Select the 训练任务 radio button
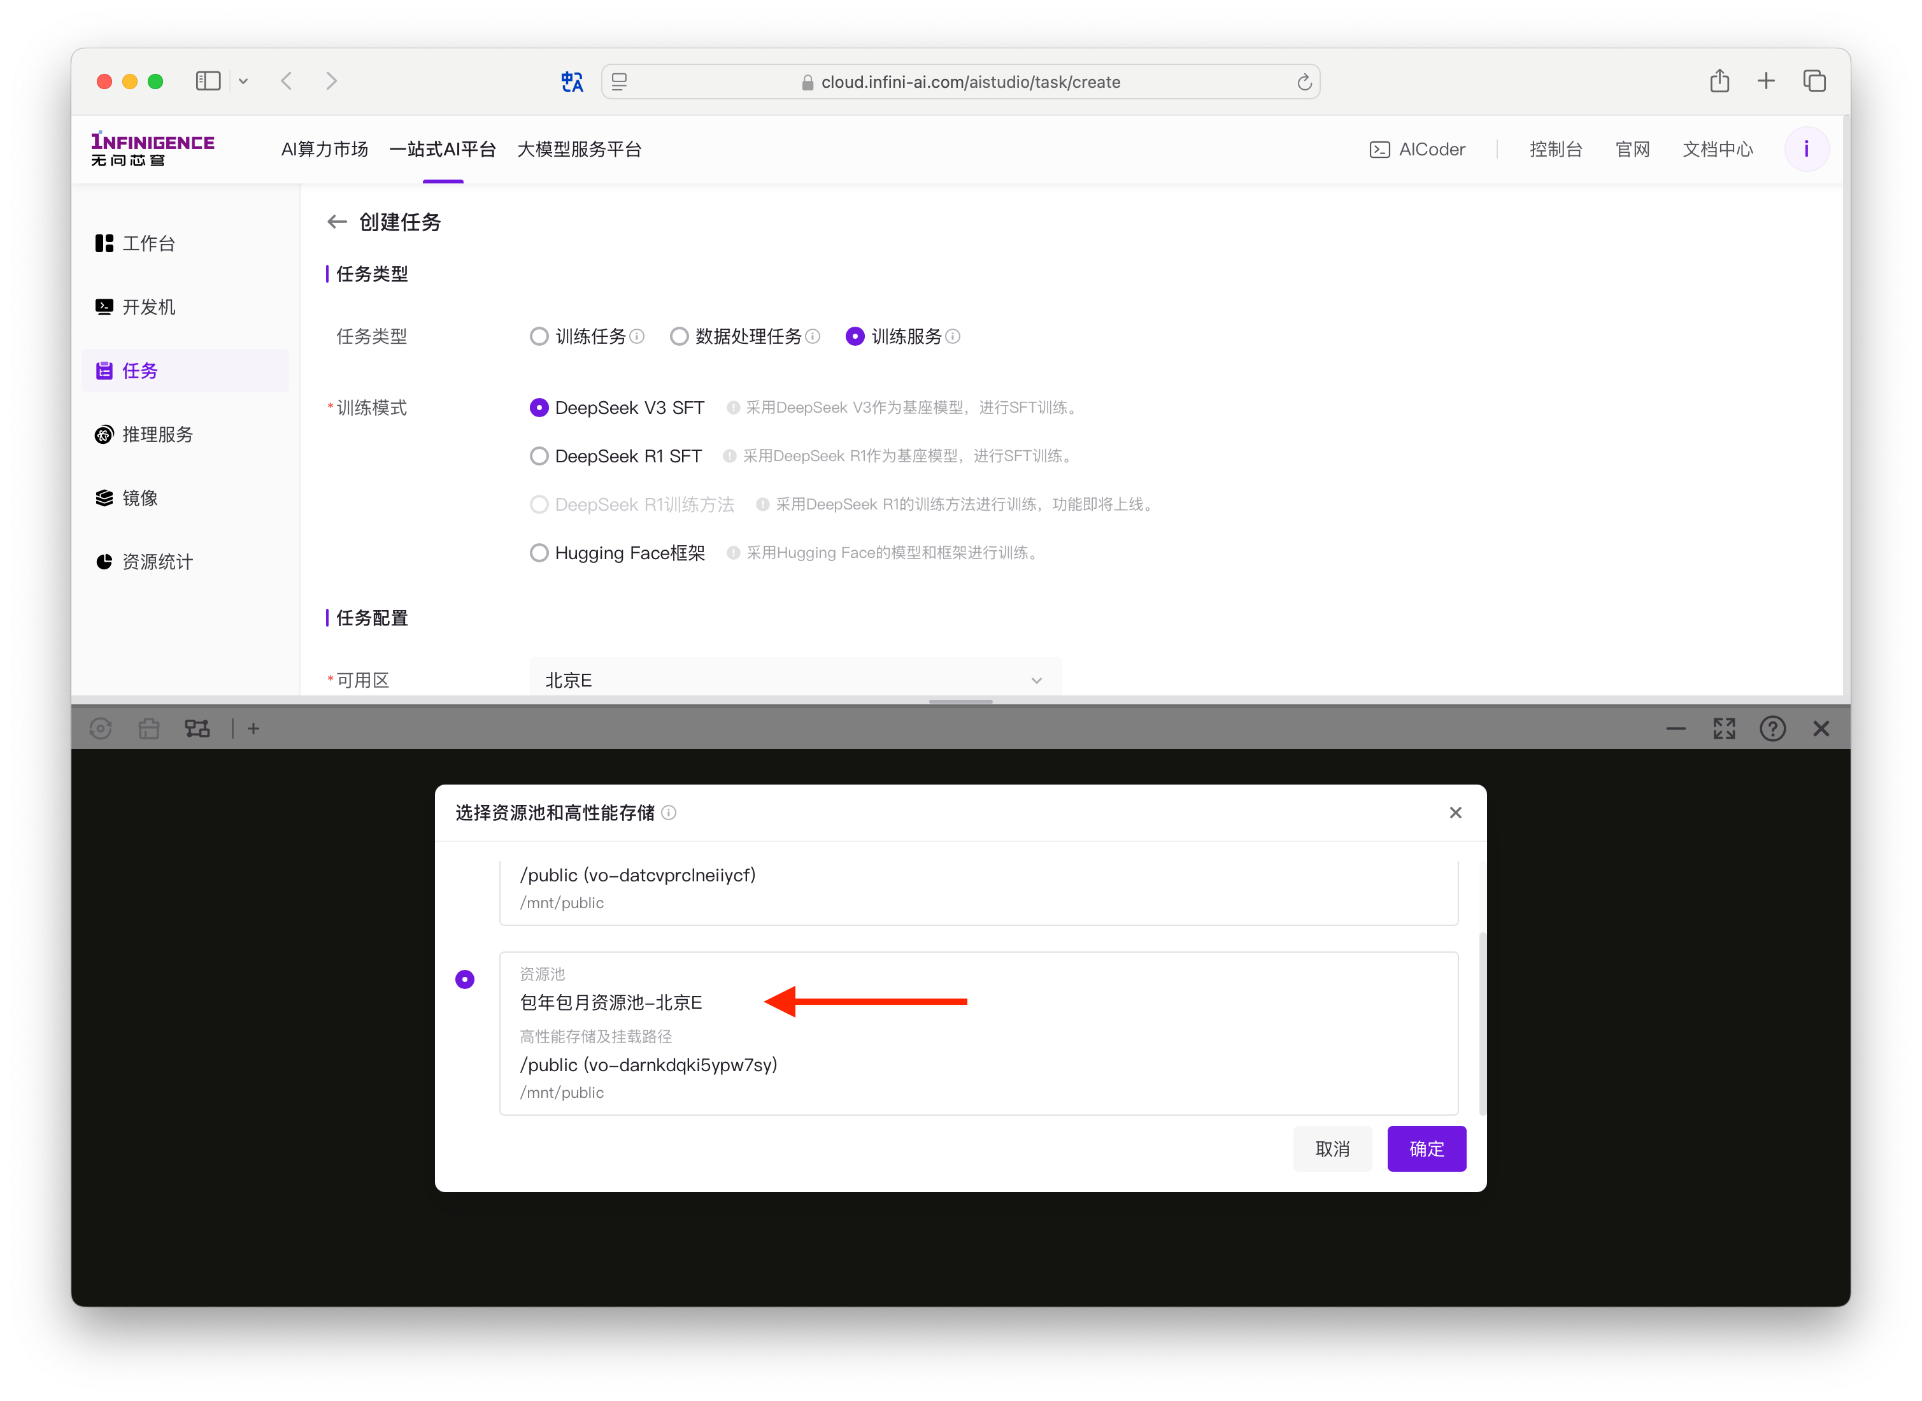Viewport: 1922px width, 1401px height. tap(539, 337)
